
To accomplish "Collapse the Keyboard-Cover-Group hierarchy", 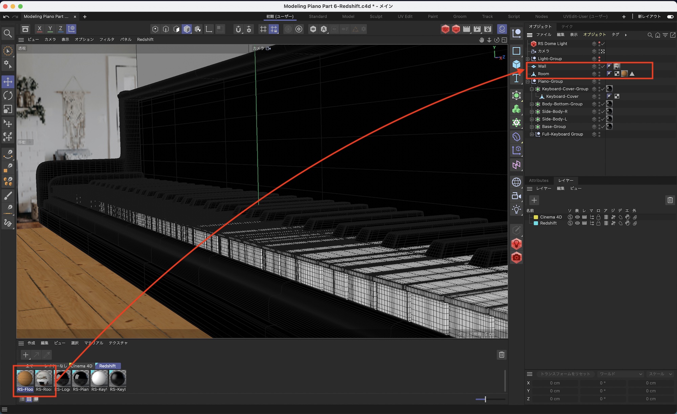I will coord(532,89).
